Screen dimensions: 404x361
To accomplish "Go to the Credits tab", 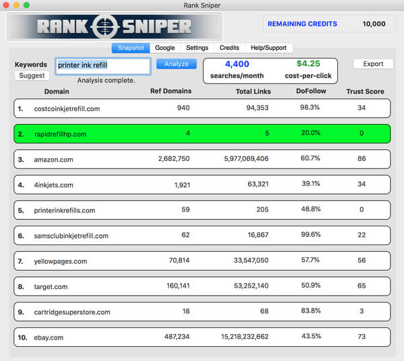I will (230, 48).
